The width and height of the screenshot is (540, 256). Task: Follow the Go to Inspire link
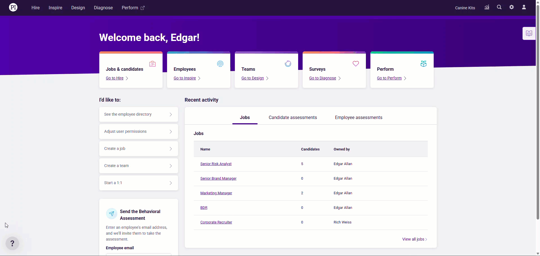[184, 78]
